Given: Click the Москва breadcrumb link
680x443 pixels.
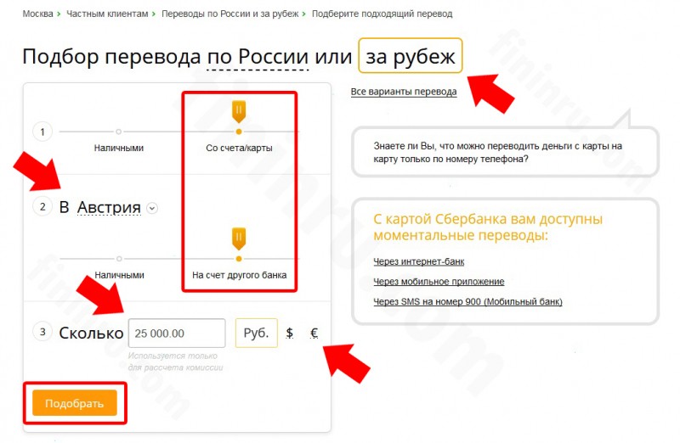Looking at the screenshot, I should point(37,14).
